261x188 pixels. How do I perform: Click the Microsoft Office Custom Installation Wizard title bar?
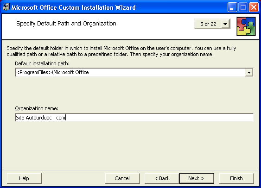point(74,7)
